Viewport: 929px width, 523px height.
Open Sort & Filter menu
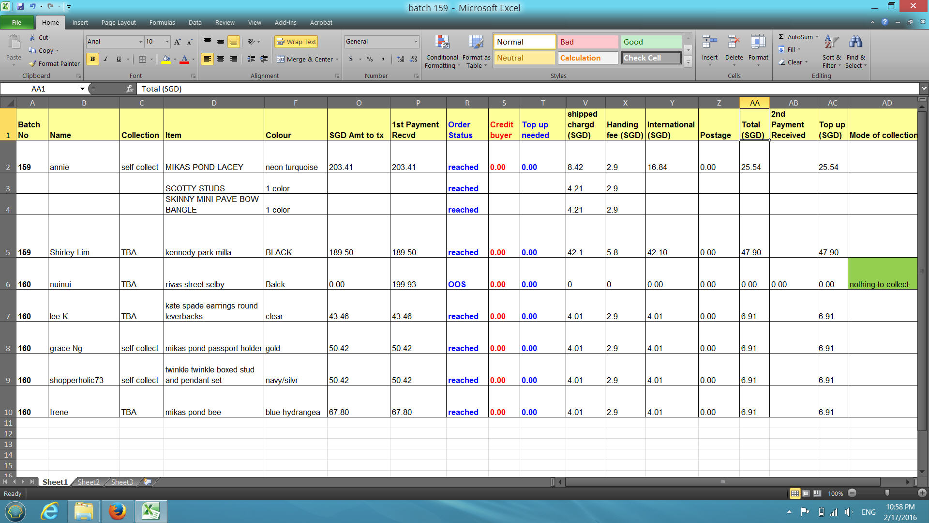(832, 51)
